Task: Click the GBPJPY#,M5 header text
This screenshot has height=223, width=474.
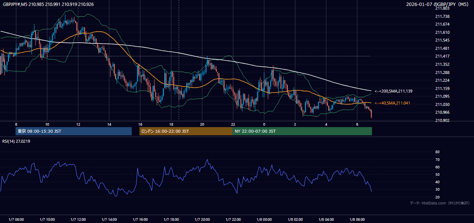Action: [48, 4]
